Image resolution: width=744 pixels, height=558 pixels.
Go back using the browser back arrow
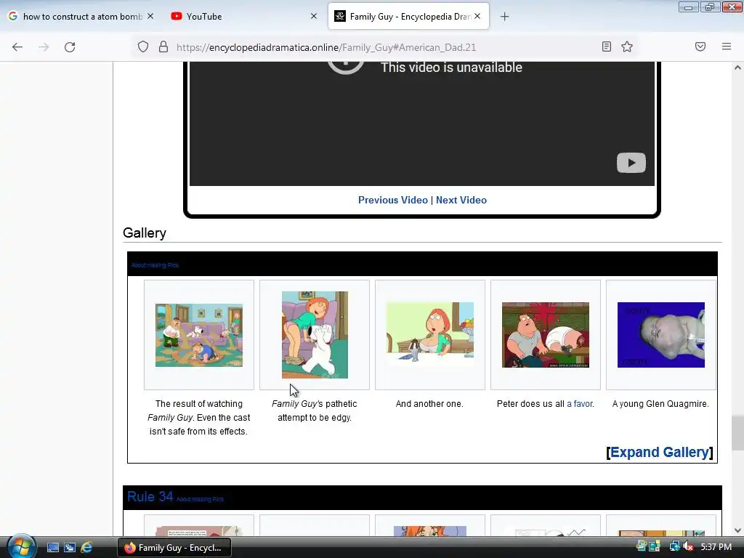coord(17,47)
